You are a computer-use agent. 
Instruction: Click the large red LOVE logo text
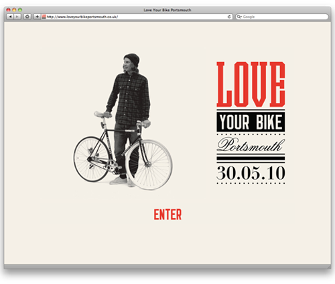[x=251, y=84]
